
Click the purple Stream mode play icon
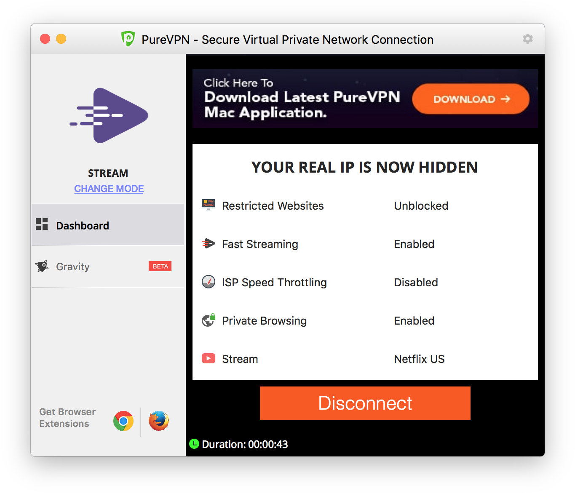pyautogui.click(x=109, y=115)
